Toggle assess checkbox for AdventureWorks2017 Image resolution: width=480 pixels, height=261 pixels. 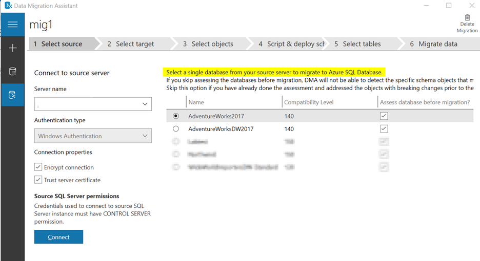[384, 116]
